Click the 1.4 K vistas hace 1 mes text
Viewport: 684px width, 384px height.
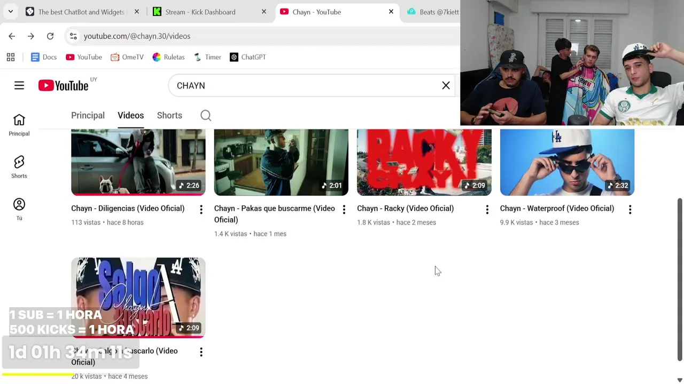click(x=250, y=234)
